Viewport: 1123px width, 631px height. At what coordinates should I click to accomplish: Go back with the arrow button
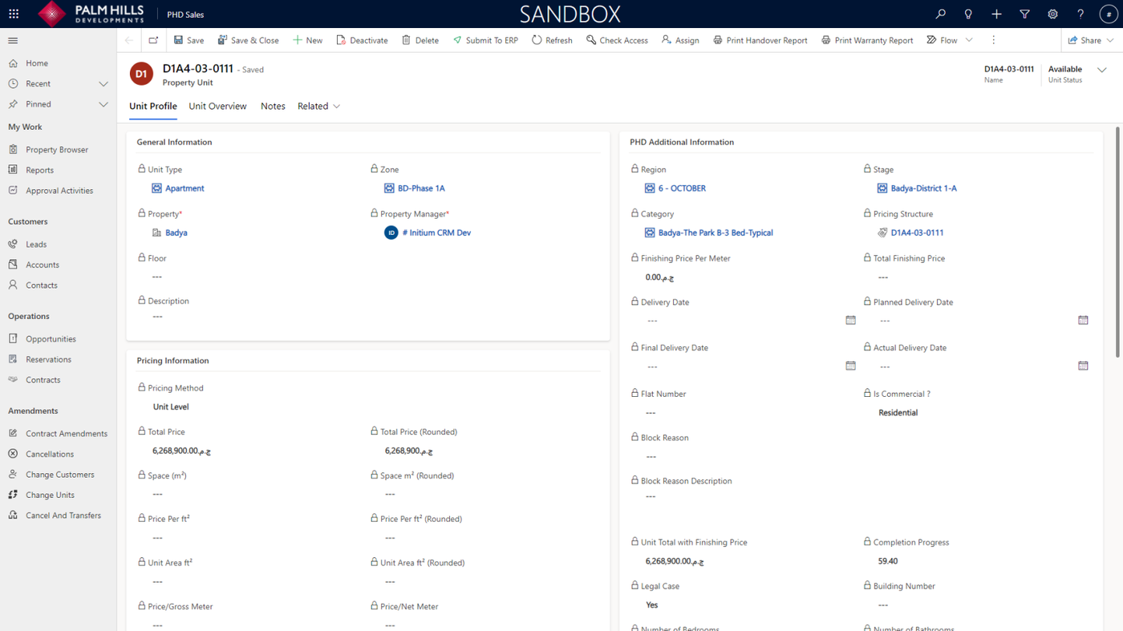tap(129, 40)
